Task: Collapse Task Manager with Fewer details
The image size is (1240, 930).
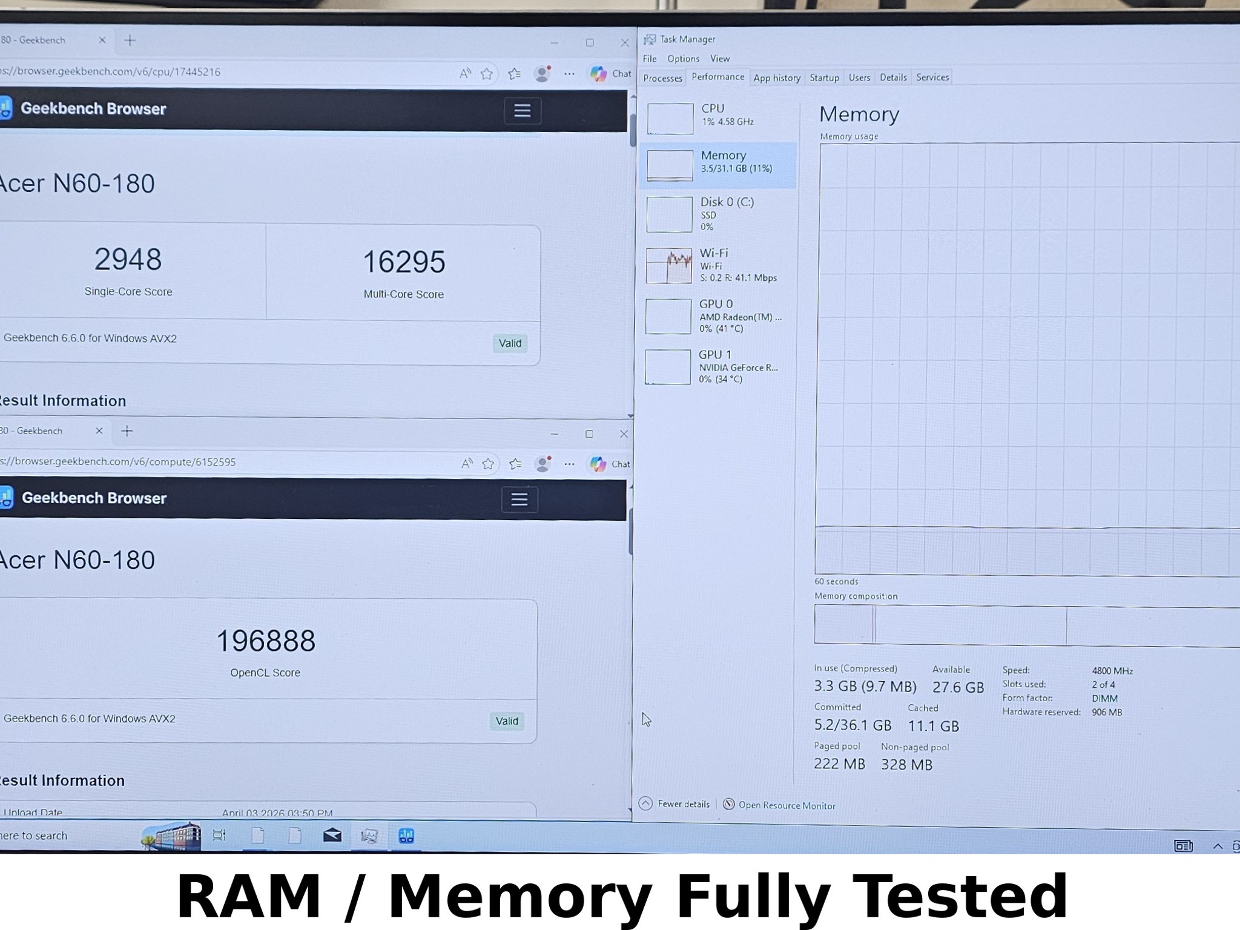Action: click(x=674, y=803)
